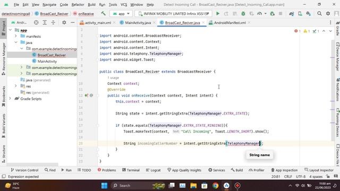Toggle the Project tool window stripe button
This screenshot has height=191, width=340.
4,28
